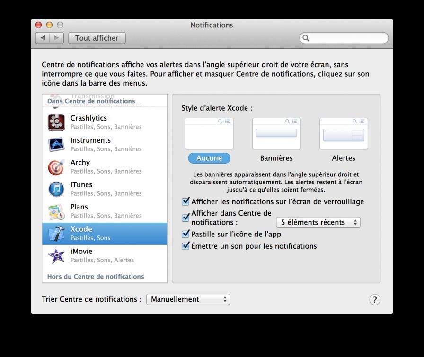
Task: Select the Aucune alert style
Action: coord(209,158)
